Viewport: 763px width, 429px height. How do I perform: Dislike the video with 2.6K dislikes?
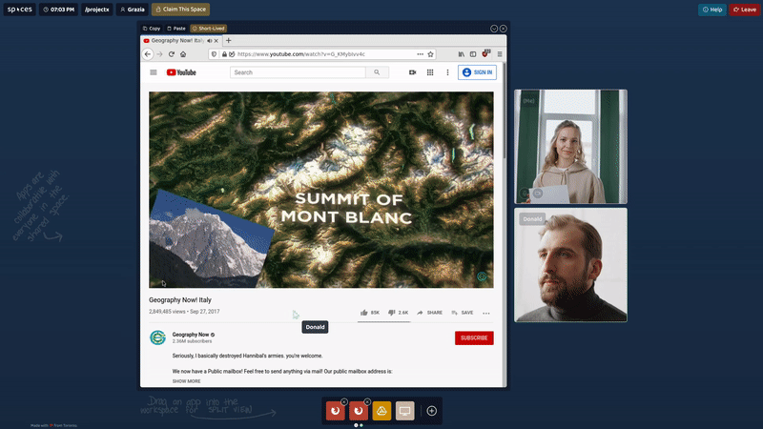[x=398, y=313]
